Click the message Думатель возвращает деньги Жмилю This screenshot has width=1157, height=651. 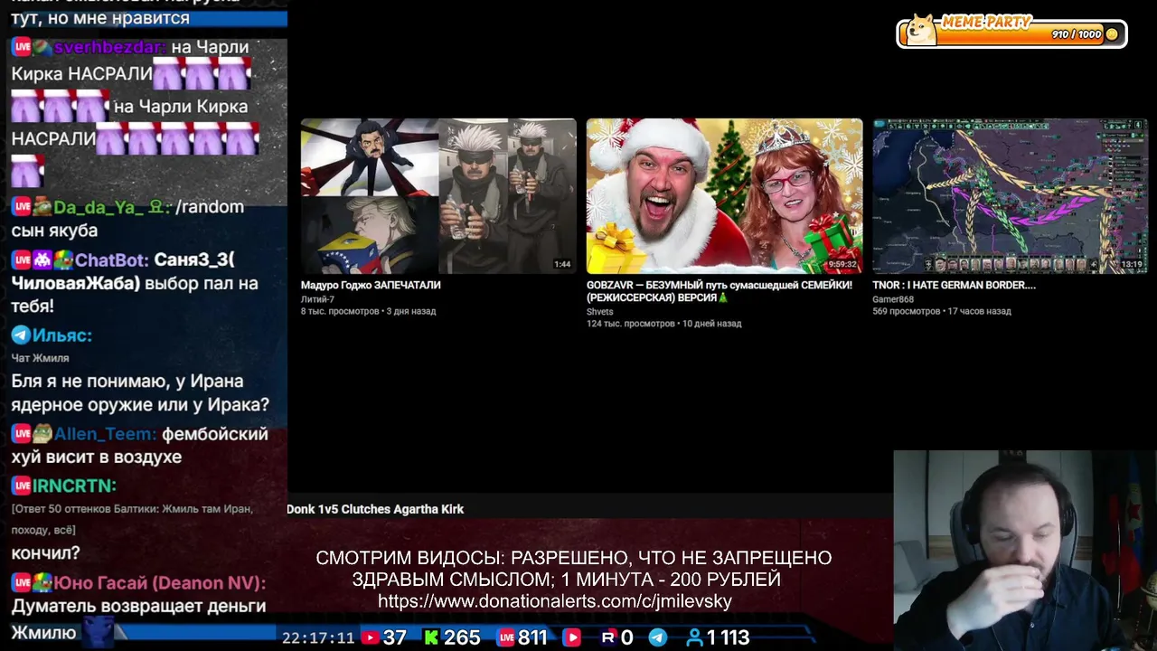tap(138, 619)
